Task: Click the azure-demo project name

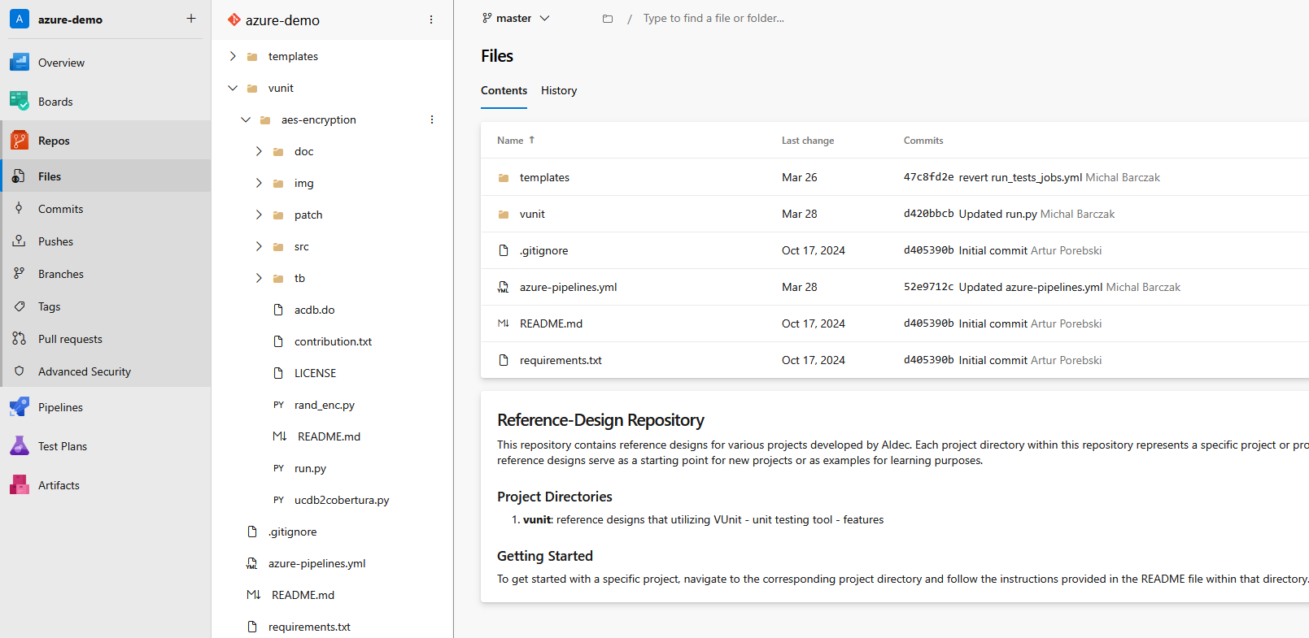Action: [70, 20]
